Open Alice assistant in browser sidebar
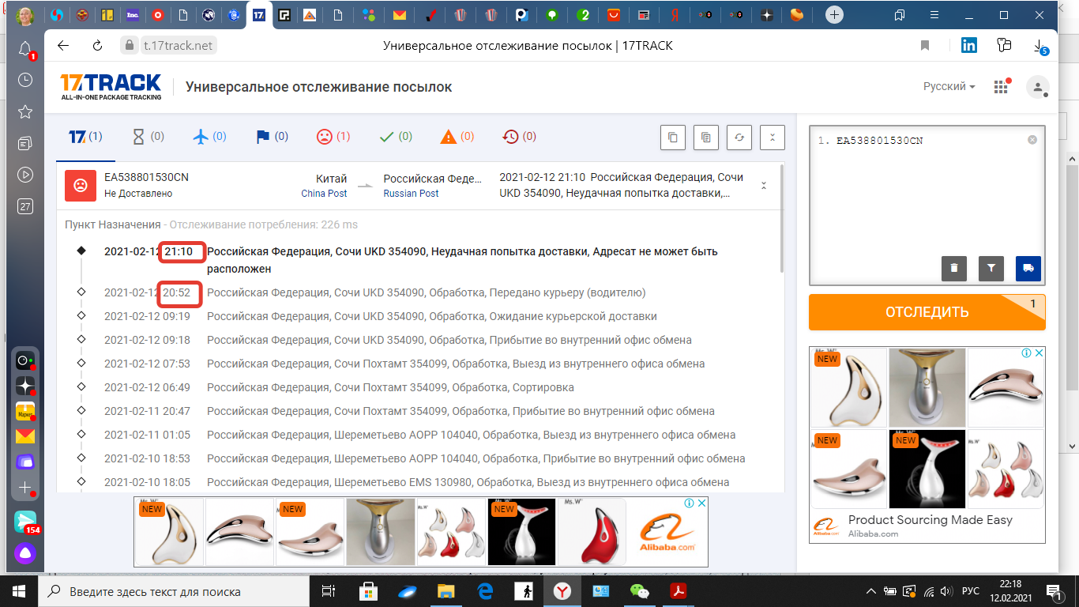1079x607 pixels. [x=25, y=553]
